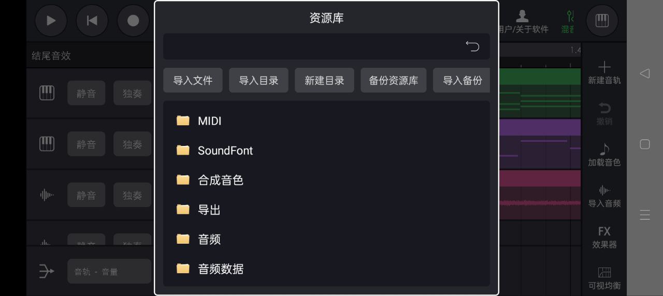
Task: Open the FX effects panel
Action: 604,236
